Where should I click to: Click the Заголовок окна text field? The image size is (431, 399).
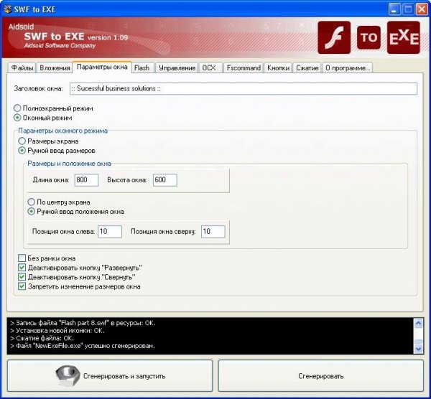point(244,89)
